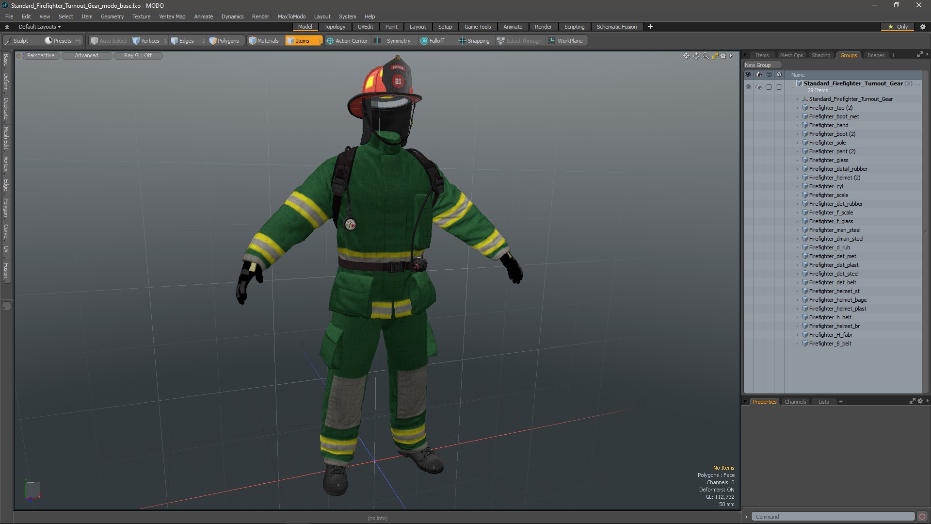Toggle render camera icon for the group
The width and height of the screenshot is (931, 524).
[x=759, y=87]
